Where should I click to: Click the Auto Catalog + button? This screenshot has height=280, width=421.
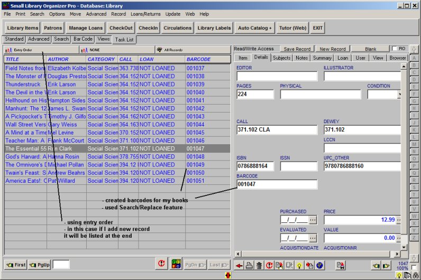coord(255,28)
